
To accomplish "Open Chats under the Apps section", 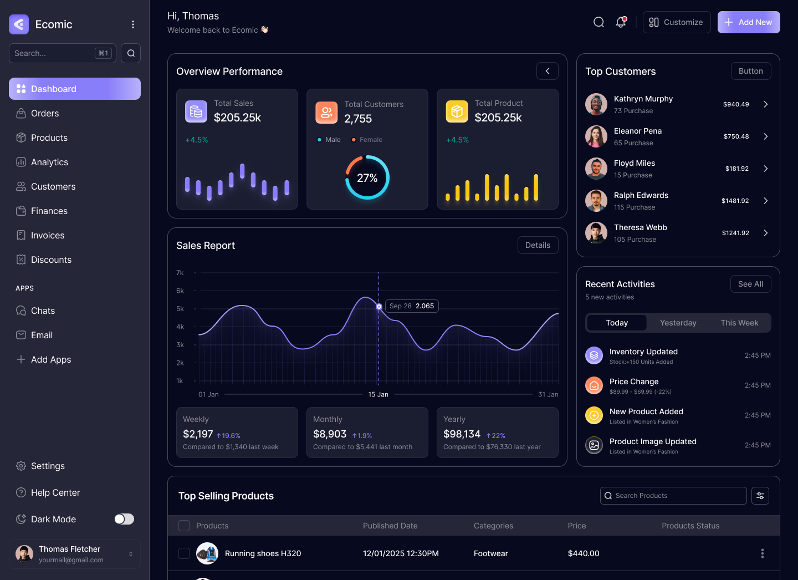I will 21,311.
